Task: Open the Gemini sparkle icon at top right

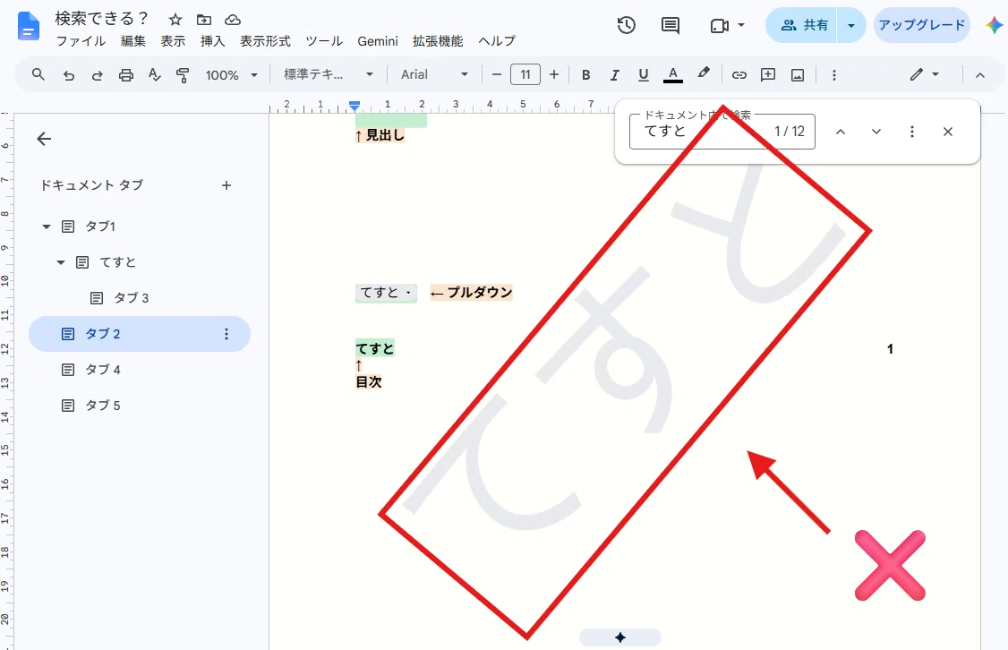Action: 994,25
